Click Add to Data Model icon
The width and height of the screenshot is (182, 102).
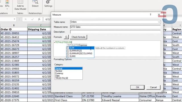pos(20,2)
